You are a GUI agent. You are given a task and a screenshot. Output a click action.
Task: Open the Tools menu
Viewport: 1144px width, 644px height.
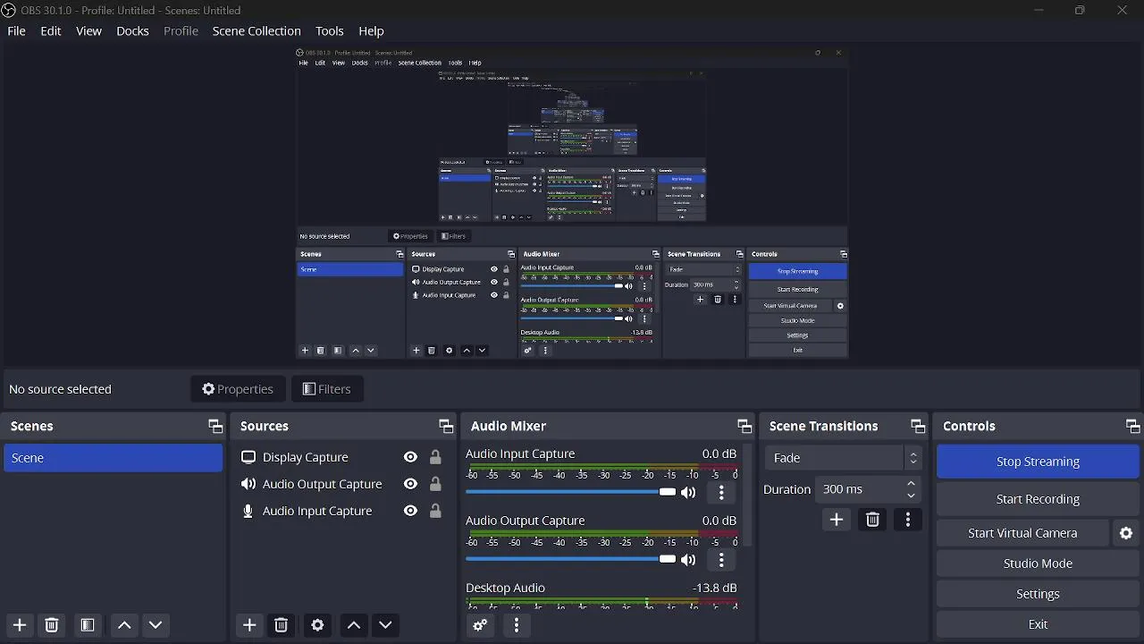329,30
